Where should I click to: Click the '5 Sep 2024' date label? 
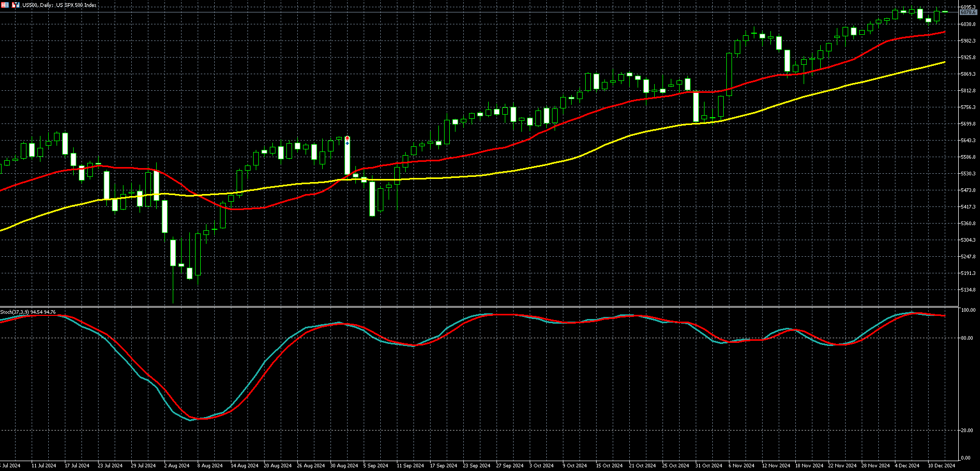(x=376, y=466)
